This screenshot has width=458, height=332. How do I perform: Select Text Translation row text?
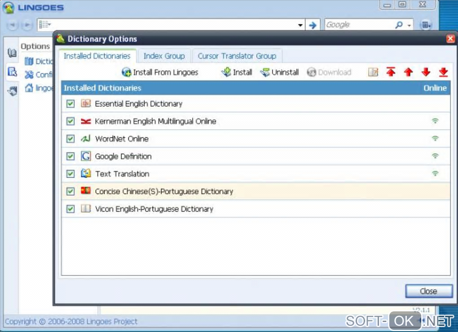(x=122, y=174)
